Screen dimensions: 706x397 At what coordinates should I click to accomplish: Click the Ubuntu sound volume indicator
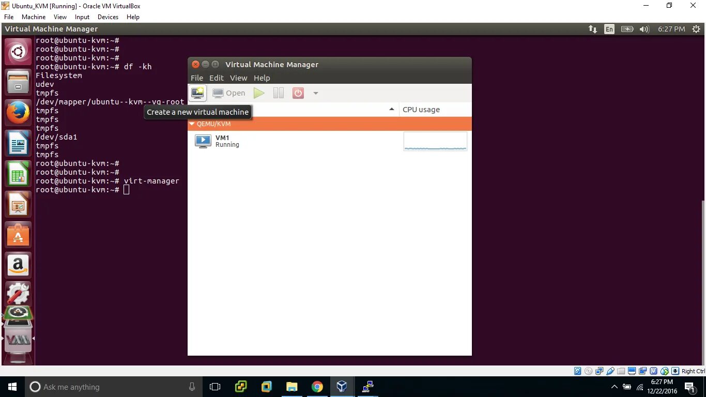(644, 29)
